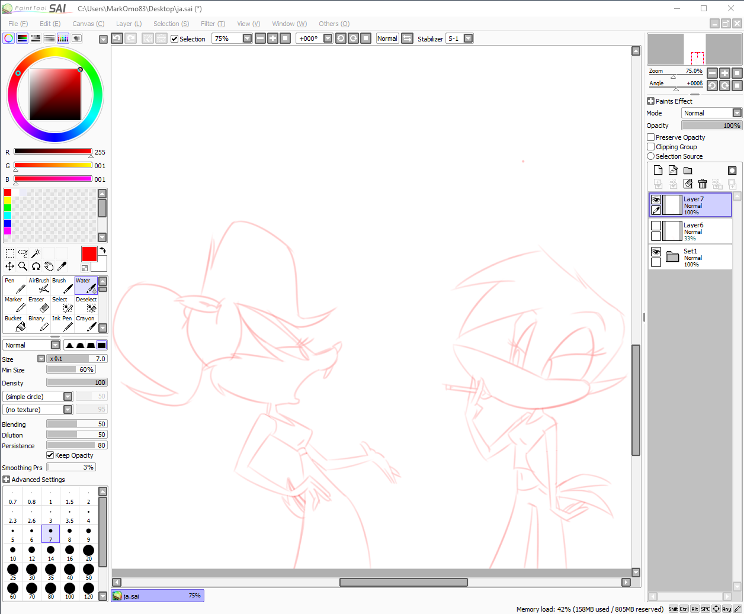Select brush size 7 preset
This screenshot has width=744, height=614.
tap(50, 534)
